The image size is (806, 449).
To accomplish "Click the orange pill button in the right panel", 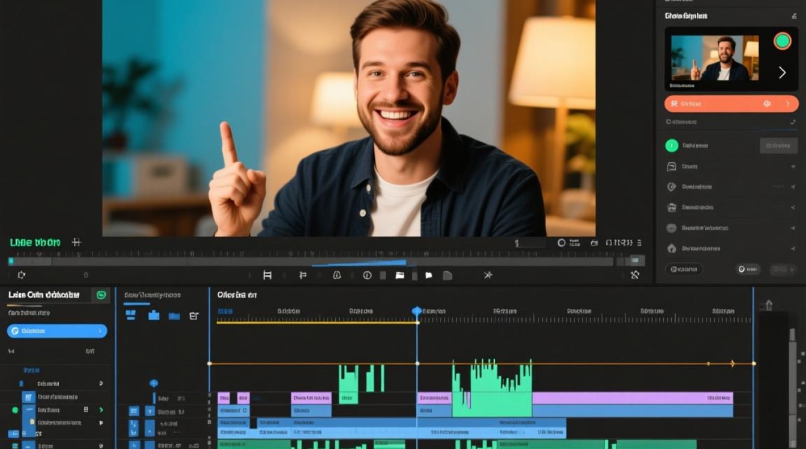I will [731, 104].
